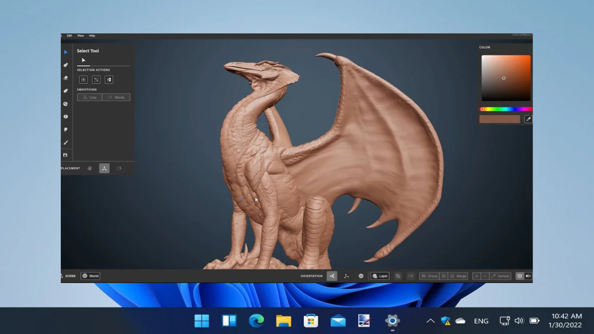Open the Windows Start menu

click(202, 321)
